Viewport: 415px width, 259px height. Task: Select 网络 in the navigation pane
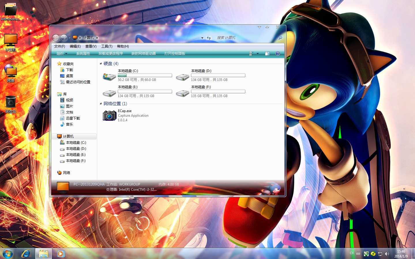pyautogui.click(x=64, y=173)
